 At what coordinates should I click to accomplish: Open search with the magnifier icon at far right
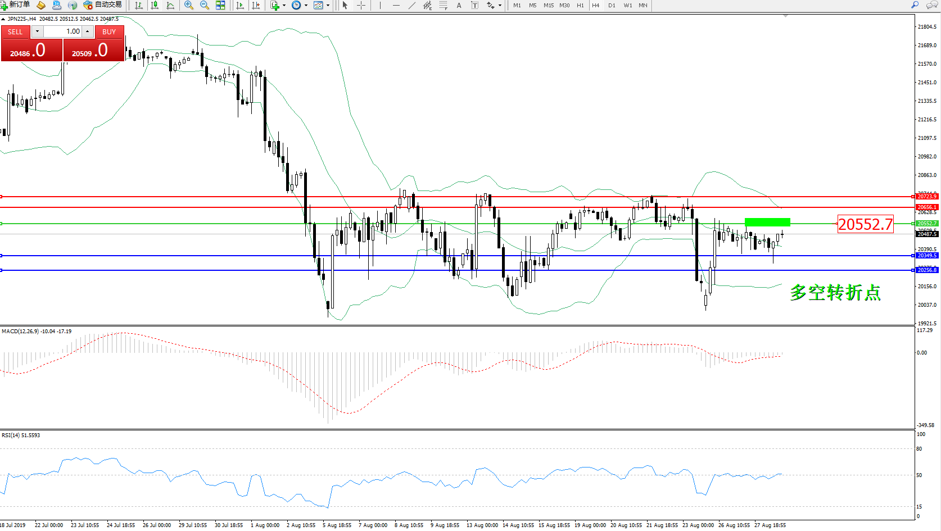pos(915,5)
